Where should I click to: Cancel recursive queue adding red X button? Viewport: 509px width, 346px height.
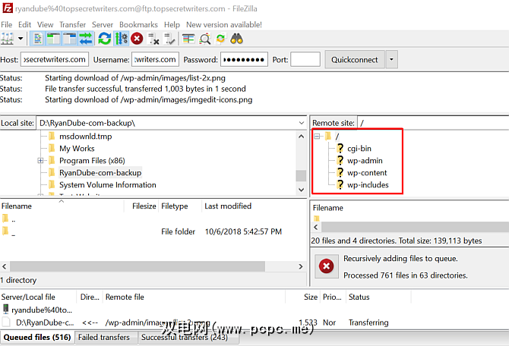(x=326, y=266)
